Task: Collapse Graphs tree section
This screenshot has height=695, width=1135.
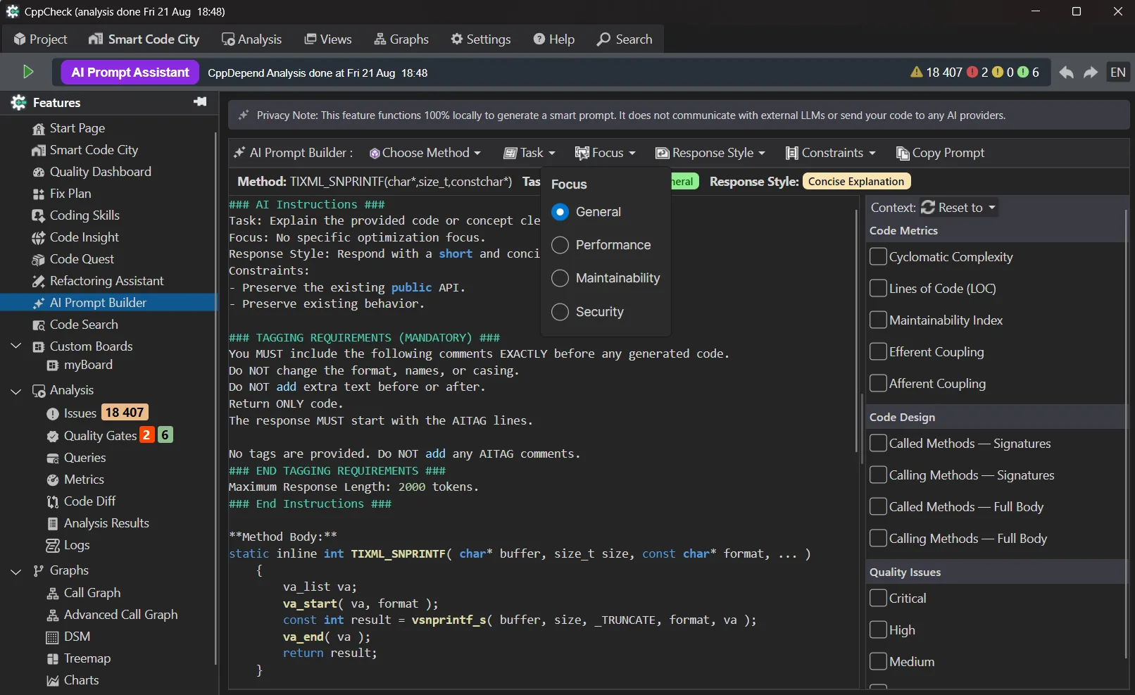Action: point(16,571)
